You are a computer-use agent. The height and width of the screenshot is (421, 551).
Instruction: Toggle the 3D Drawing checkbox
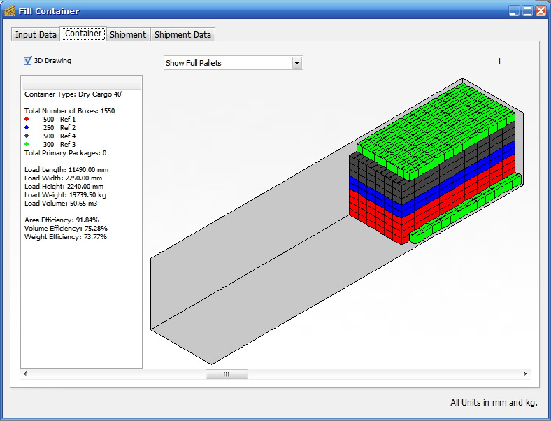(x=27, y=61)
